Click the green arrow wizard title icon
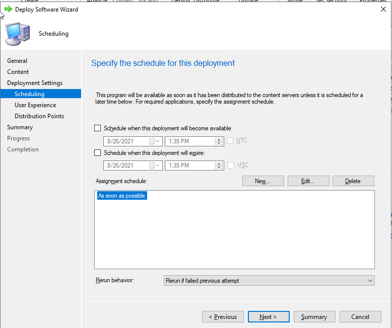Image resolution: width=392 pixels, height=328 pixels. point(8,9)
